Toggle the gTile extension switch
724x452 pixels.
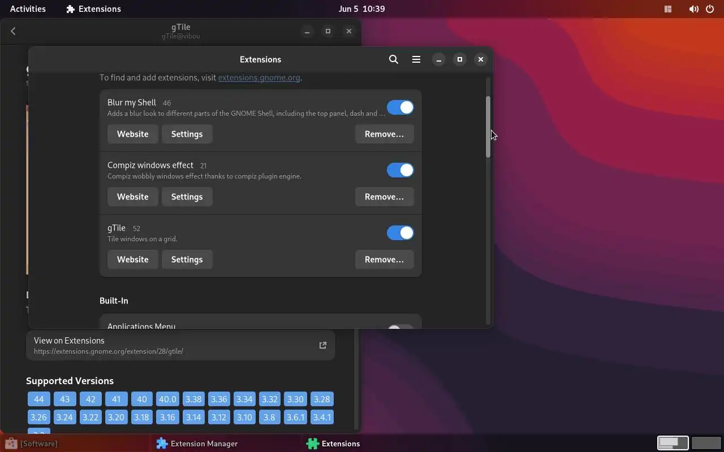click(x=400, y=233)
